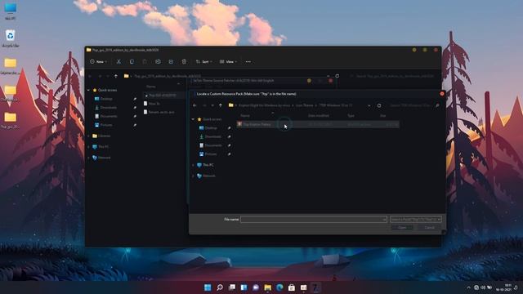Click the Share icon in Explorer toolbar

pos(171,62)
